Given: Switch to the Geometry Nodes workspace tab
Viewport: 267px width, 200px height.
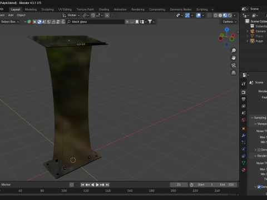Looking at the screenshot, I should (181, 9).
